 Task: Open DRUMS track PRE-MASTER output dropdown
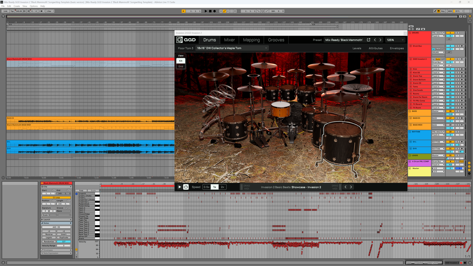pyautogui.click(x=438, y=33)
